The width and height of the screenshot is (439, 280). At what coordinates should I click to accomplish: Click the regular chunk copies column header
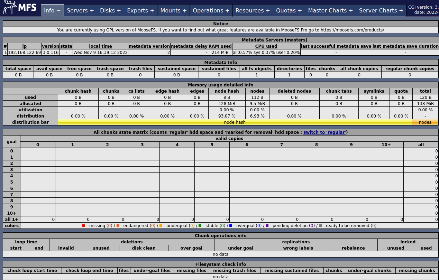(x=410, y=69)
